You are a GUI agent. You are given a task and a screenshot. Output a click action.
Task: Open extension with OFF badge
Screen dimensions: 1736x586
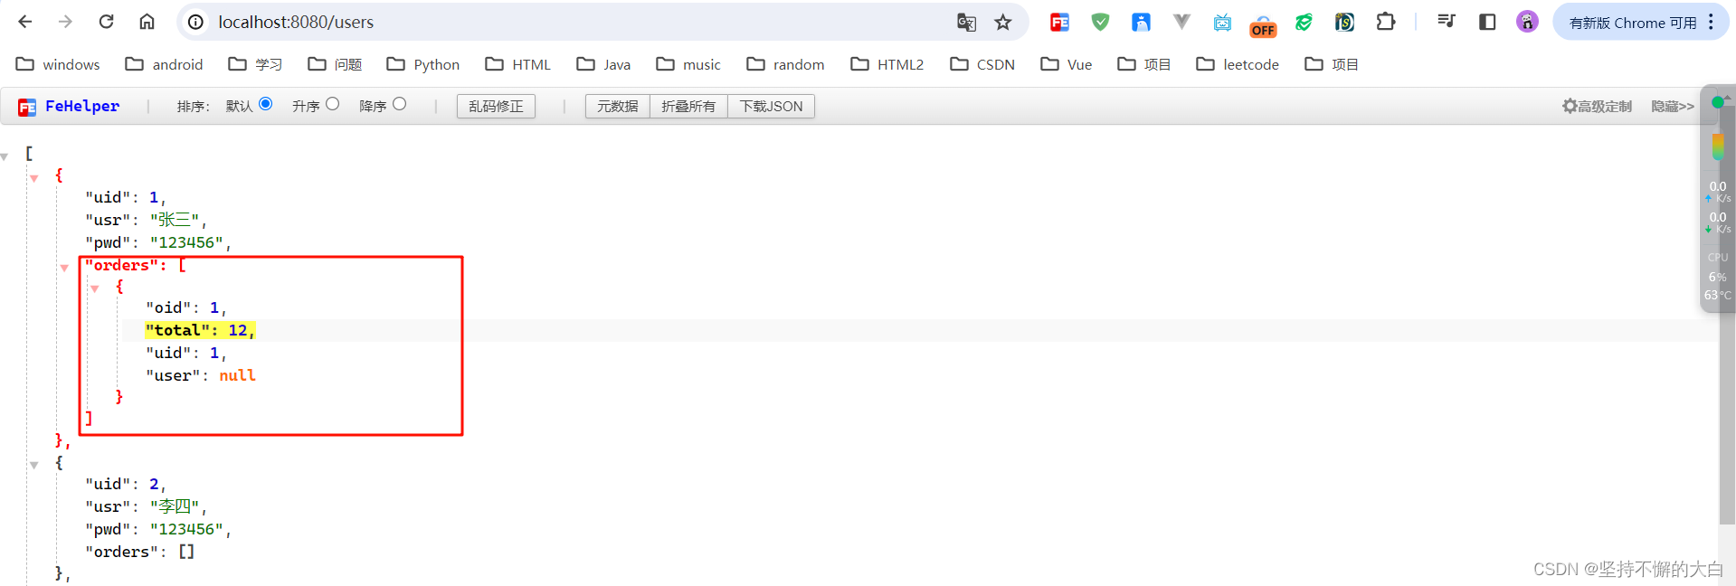tap(1263, 25)
